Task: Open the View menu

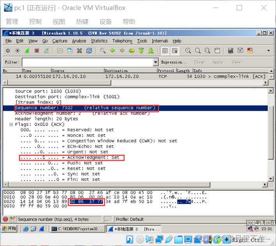Action: 33,41
